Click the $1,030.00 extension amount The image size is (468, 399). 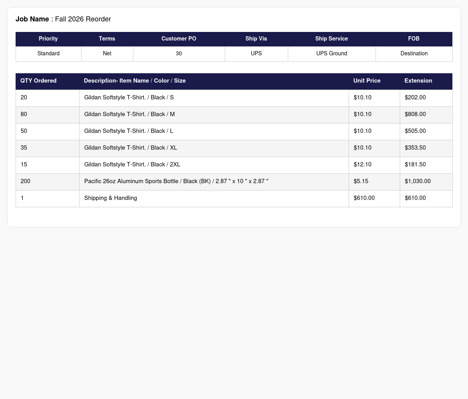[x=418, y=182]
